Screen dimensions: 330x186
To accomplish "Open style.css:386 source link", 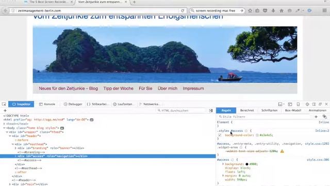I will 318,160.
